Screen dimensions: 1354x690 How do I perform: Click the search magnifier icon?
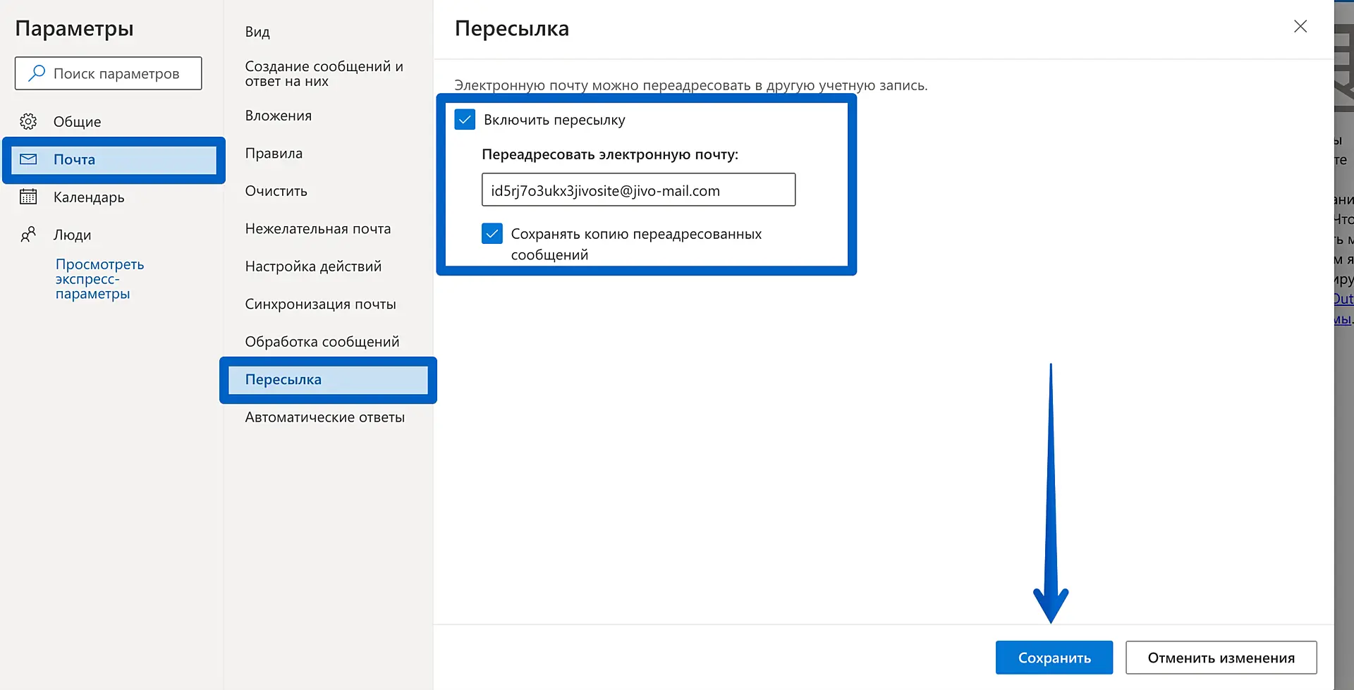[x=37, y=73]
